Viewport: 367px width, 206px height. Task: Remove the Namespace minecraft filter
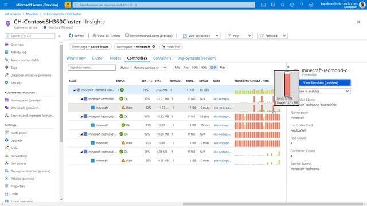click(x=154, y=47)
